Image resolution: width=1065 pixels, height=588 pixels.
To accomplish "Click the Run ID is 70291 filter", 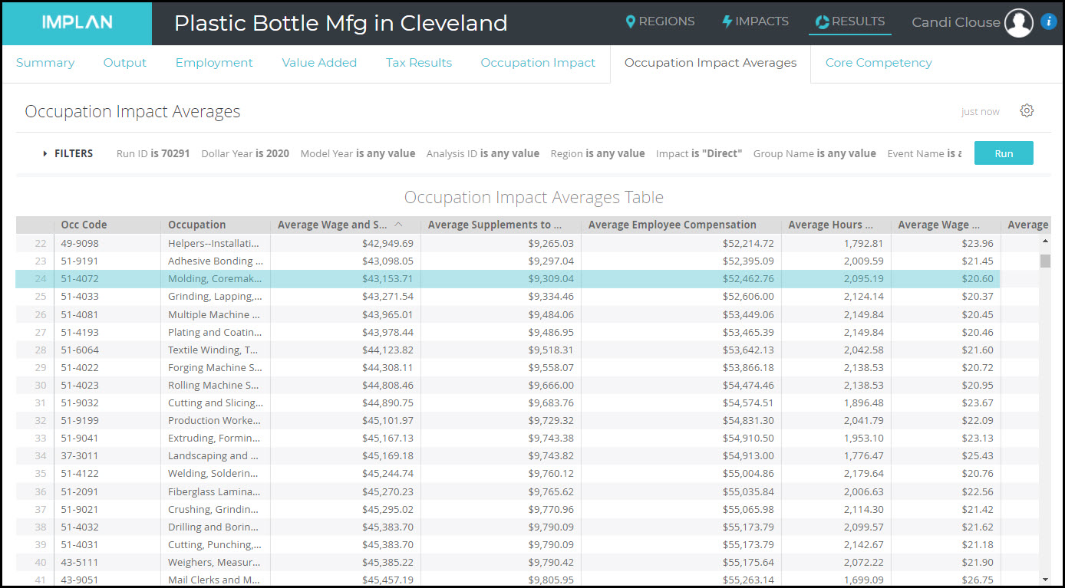I will point(153,153).
